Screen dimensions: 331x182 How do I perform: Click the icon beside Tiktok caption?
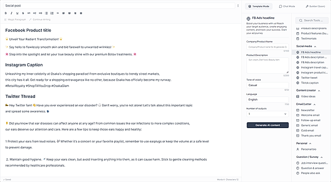click(x=297, y=83)
